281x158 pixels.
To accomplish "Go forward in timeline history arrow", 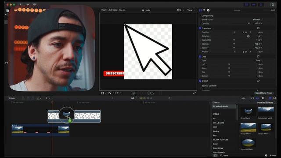I will pos(169,98).
